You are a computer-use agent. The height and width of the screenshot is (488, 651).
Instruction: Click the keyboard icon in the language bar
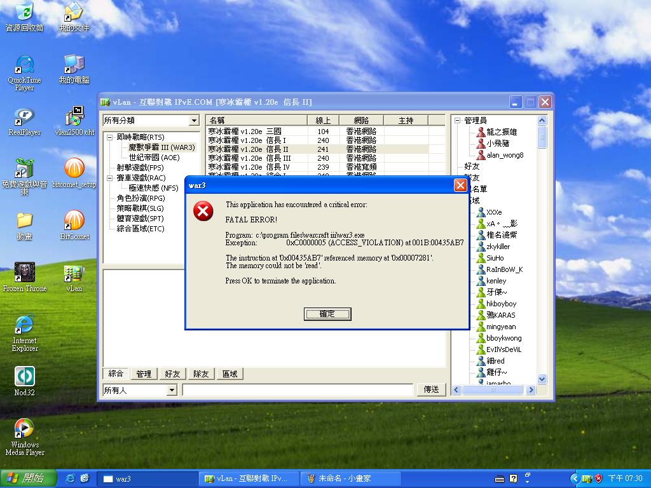[x=500, y=479]
